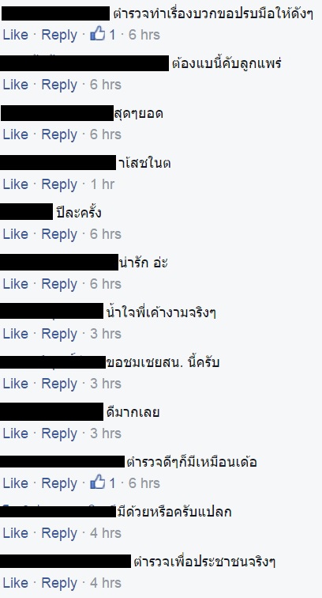Like the comment ตำรวจเพื่อประชาชนจริงๆ
Viewport: 322px width, 598px height.
coord(16,583)
